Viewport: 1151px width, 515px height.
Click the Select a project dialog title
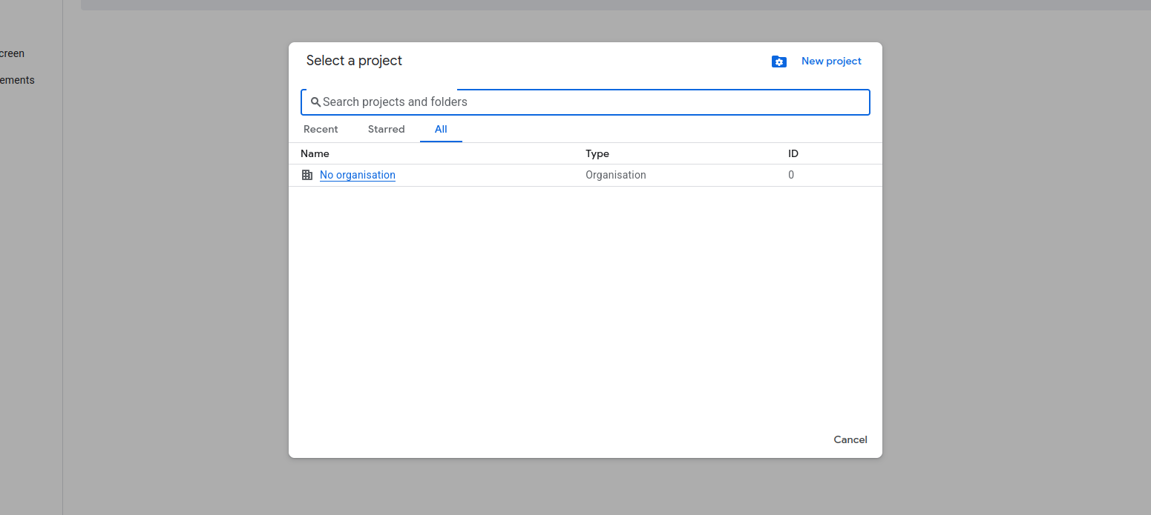[x=354, y=61]
